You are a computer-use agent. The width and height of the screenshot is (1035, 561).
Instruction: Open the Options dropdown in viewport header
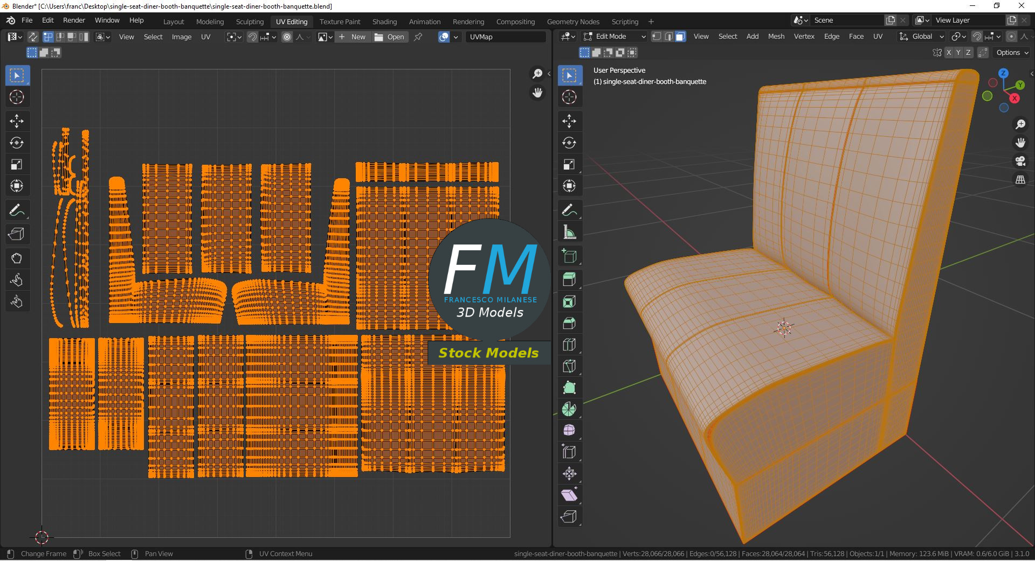click(1012, 52)
